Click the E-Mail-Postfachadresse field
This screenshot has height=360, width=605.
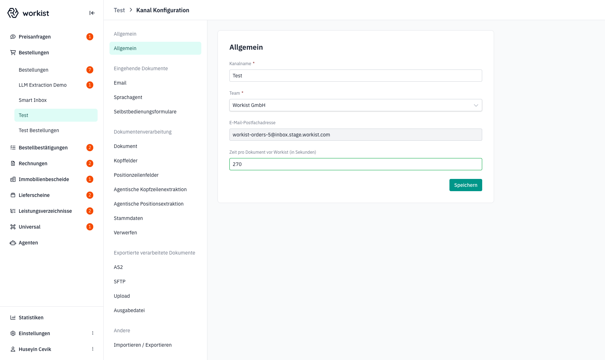click(x=355, y=135)
